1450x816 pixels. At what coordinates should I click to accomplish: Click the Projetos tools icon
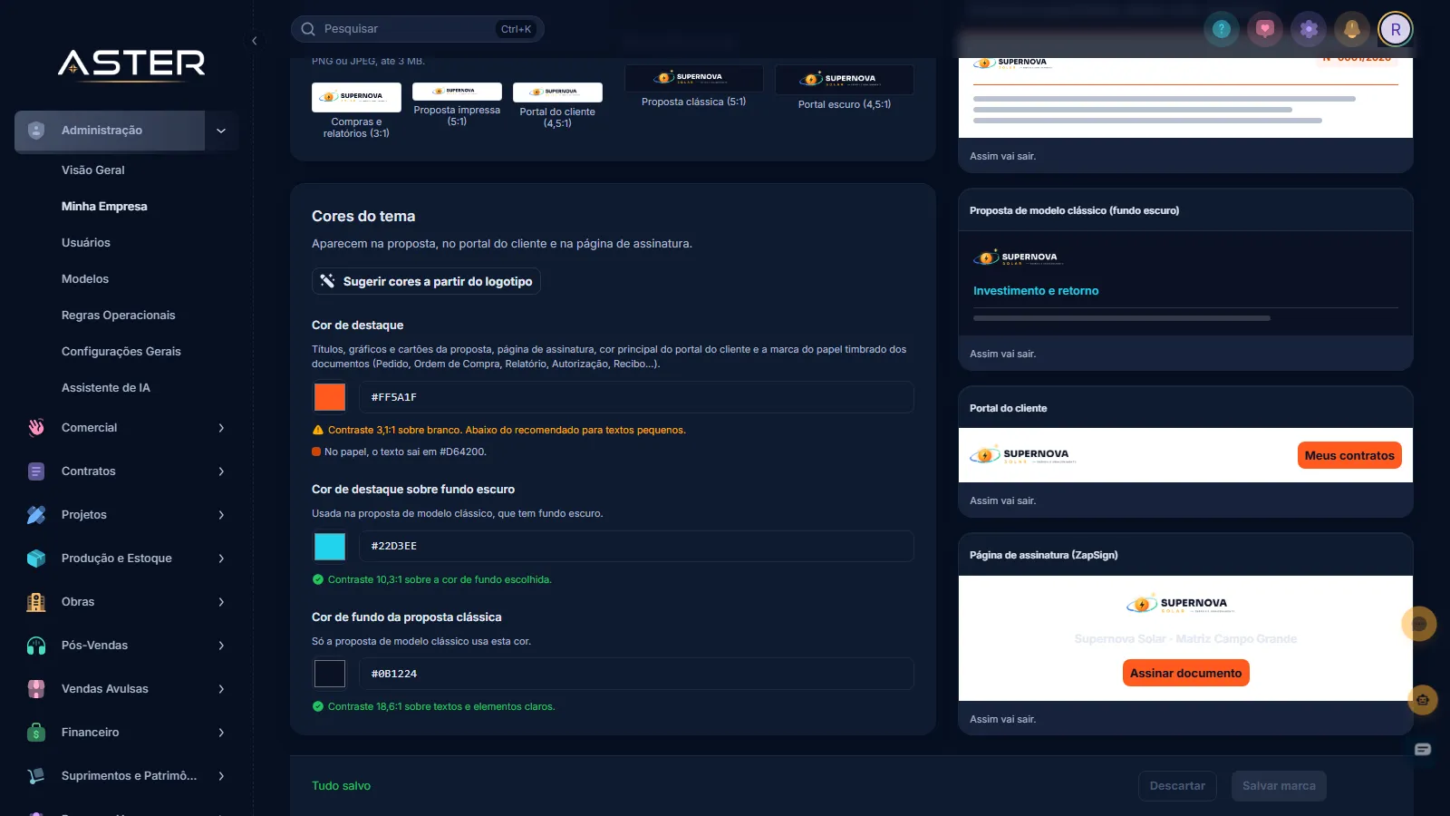pos(36,515)
